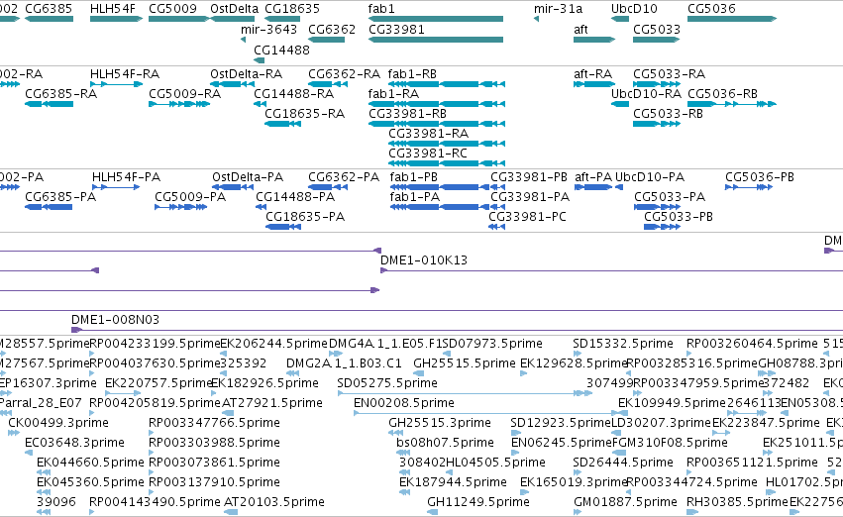Click the CG18635 gene label

tap(292, 9)
